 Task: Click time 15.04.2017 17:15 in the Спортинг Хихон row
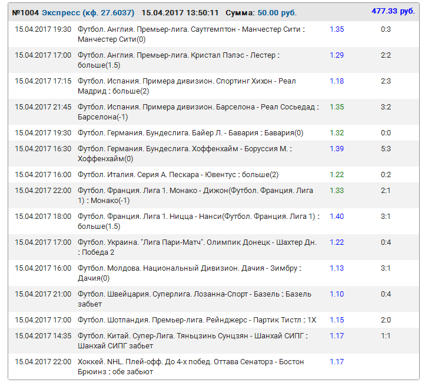[43, 81]
